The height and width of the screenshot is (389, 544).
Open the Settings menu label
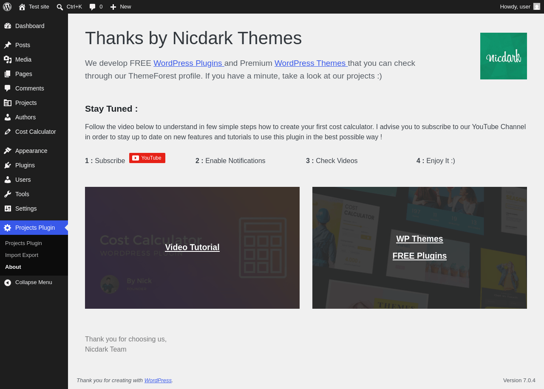coord(26,209)
